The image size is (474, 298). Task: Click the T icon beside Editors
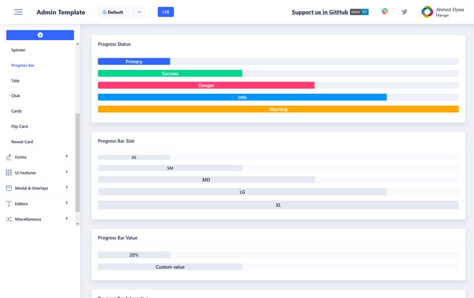(x=8, y=203)
